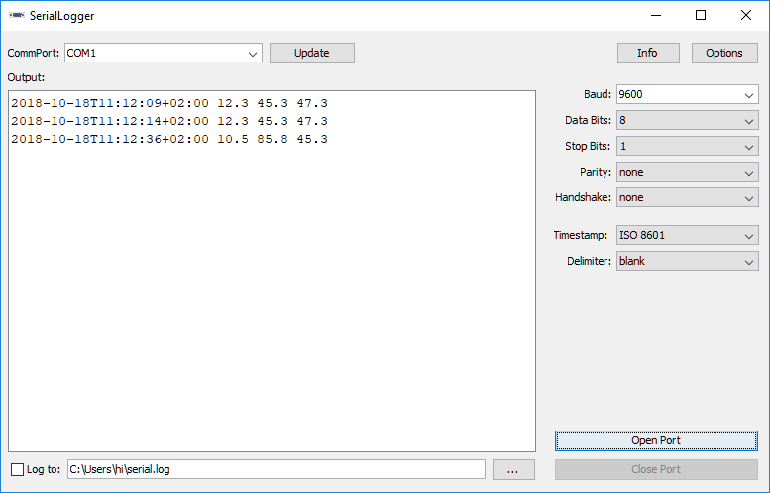Viewport: 770px width, 493px height.
Task: Open the Info dialog
Action: pyautogui.click(x=648, y=54)
